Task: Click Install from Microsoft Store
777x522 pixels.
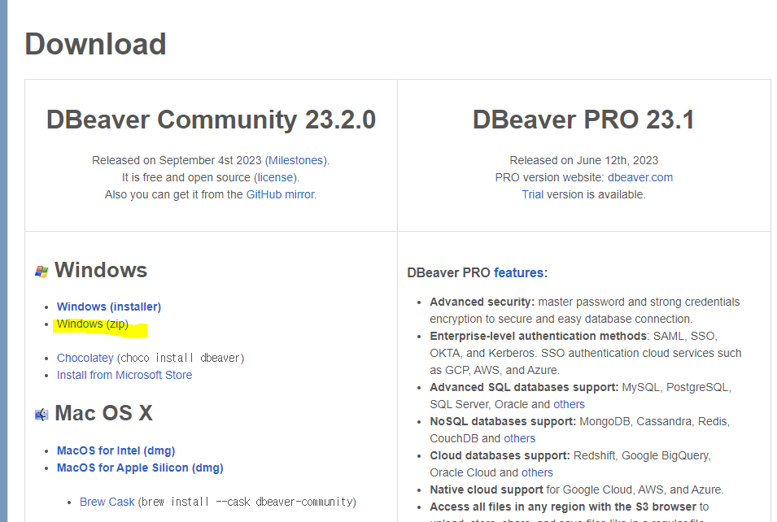Action: (124, 375)
